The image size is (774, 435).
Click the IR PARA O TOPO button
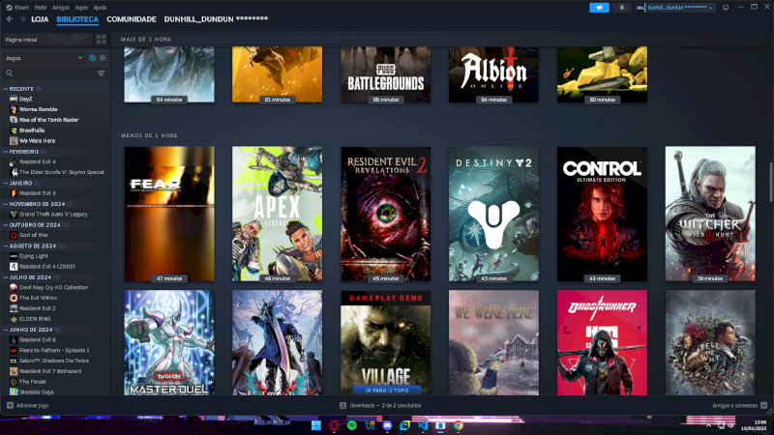pyautogui.click(x=385, y=389)
